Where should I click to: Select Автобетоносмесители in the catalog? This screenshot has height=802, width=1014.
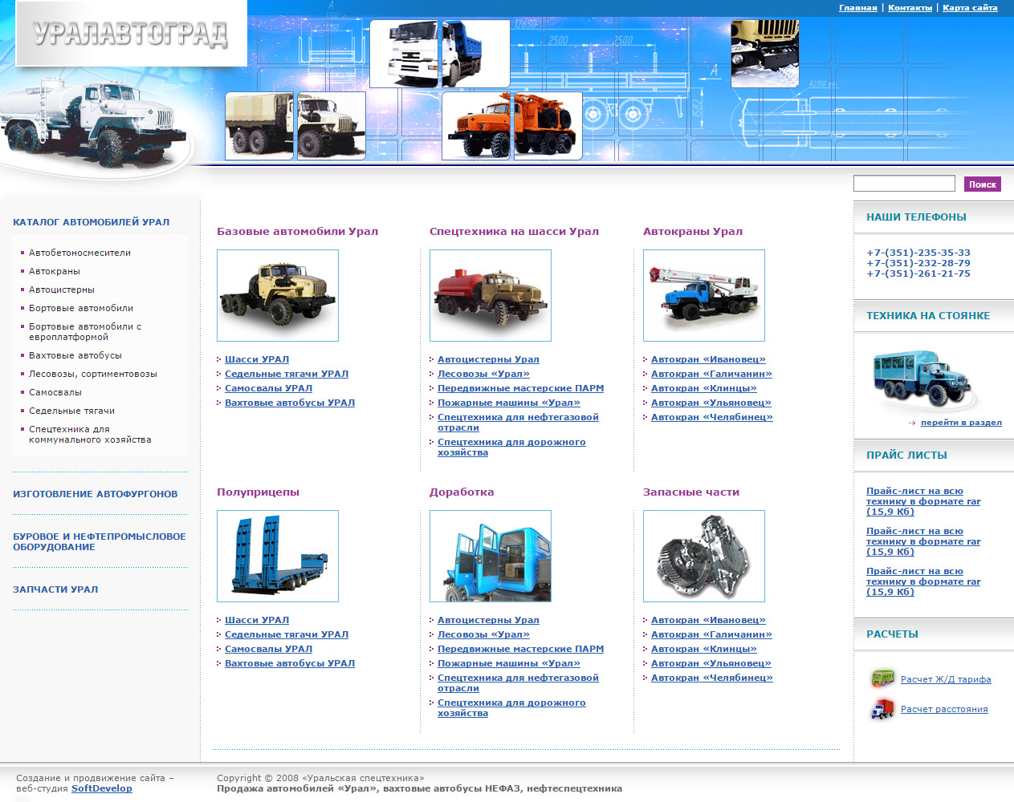point(79,253)
